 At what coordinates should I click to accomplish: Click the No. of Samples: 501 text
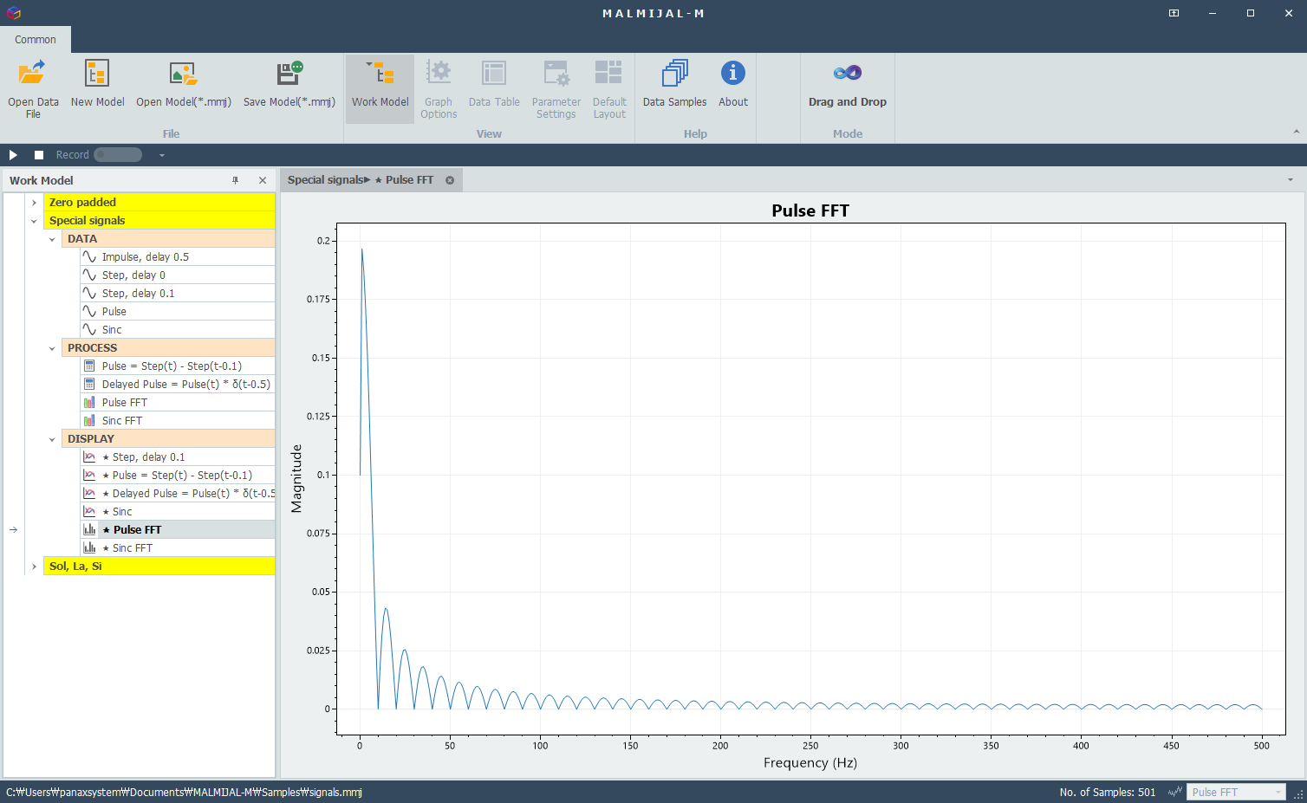tap(1108, 793)
